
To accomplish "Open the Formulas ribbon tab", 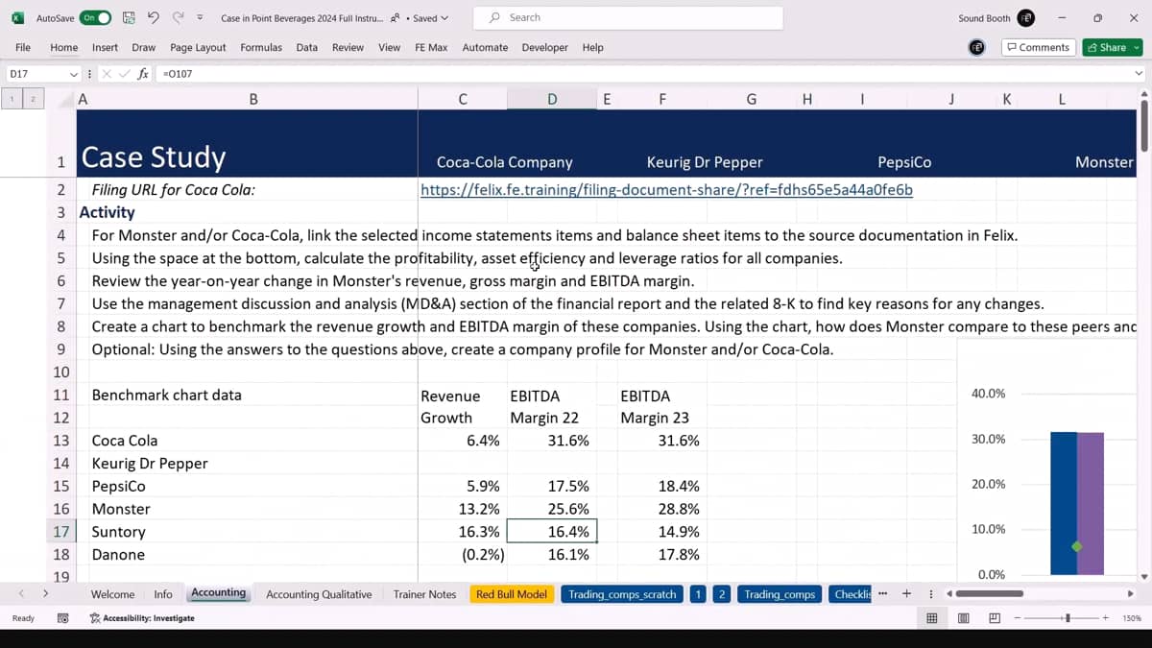I will tap(261, 47).
